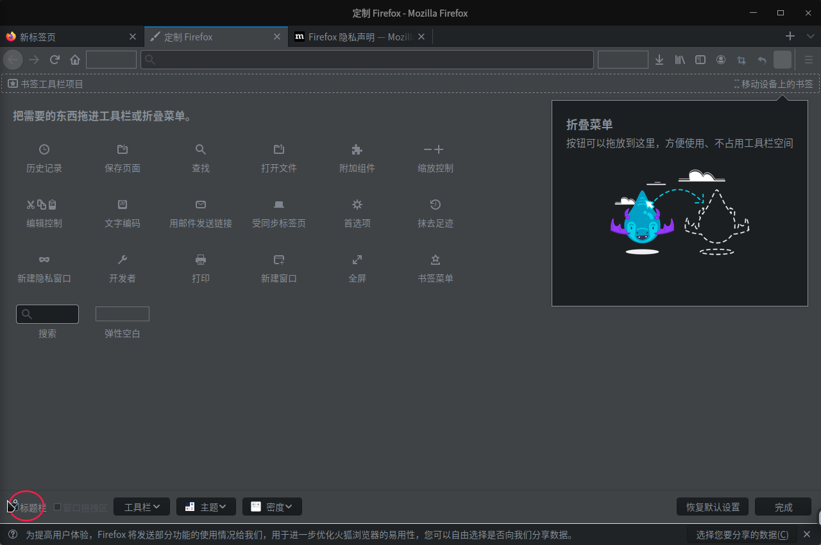821x545 pixels.
Task: Click the 恢复默认设置 restore defaults button
Action: [713, 507]
